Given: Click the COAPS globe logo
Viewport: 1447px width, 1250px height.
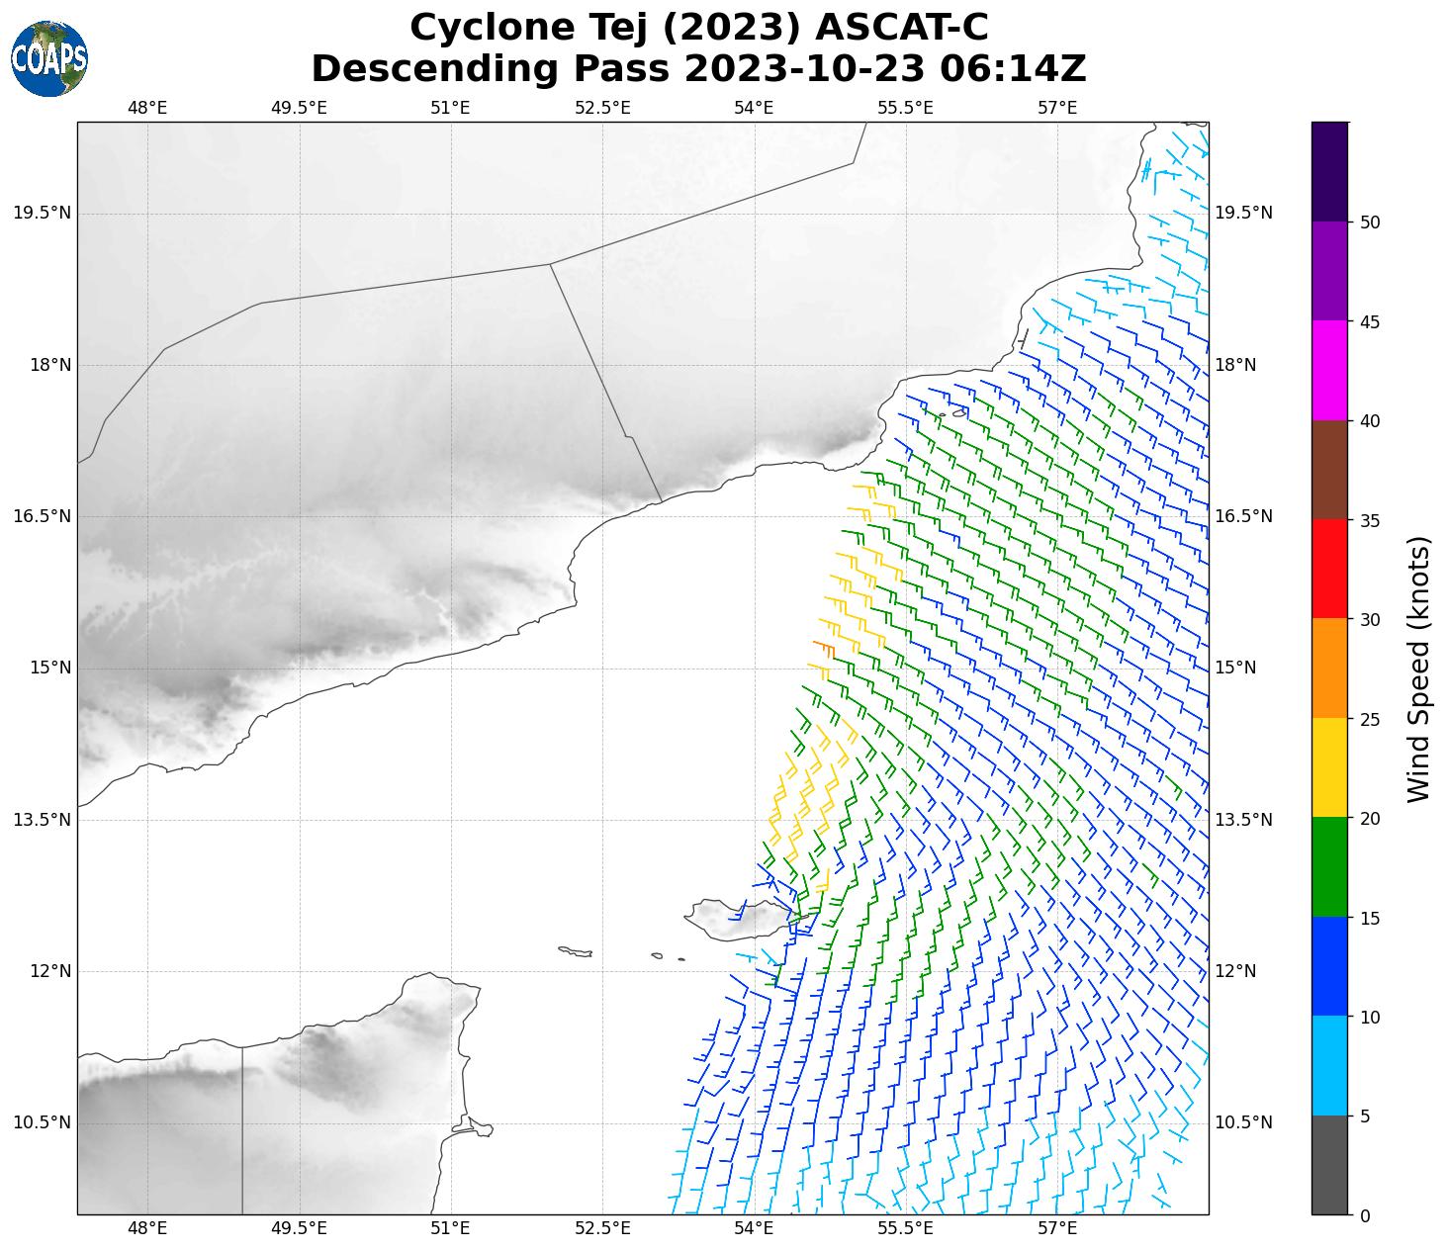Looking at the screenshot, I should (49, 59).
